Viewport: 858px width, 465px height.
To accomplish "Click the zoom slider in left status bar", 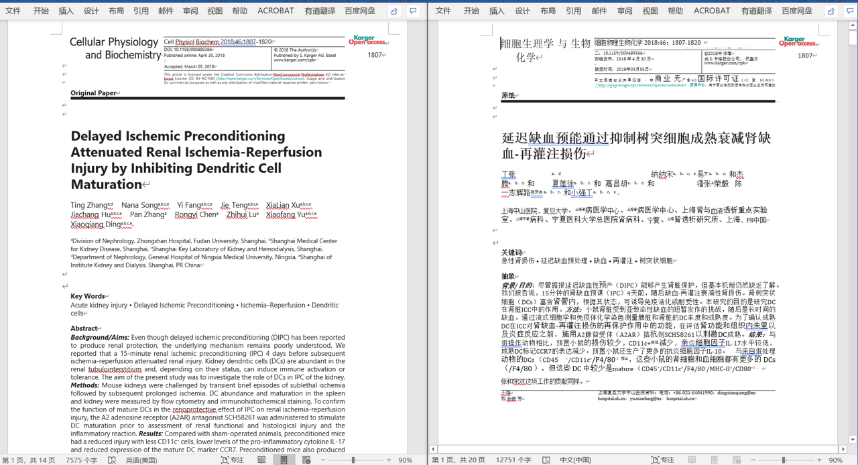I will (353, 460).
